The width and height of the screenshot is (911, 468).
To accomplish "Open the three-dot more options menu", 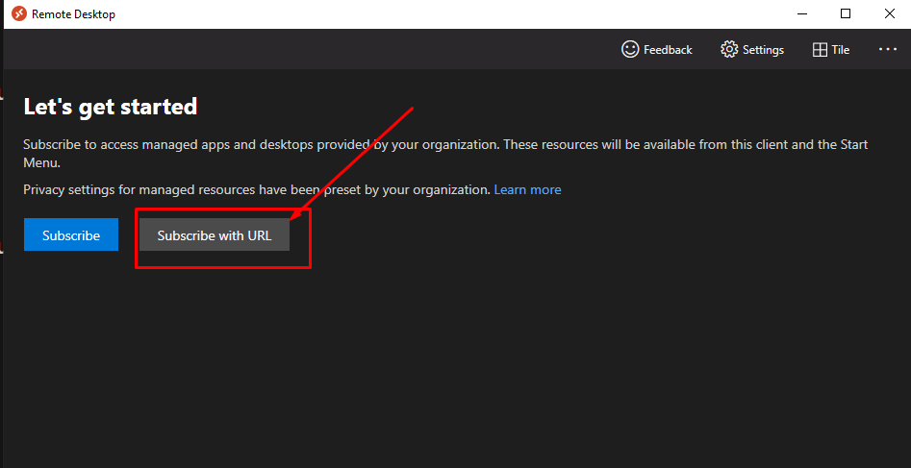I will 888,49.
